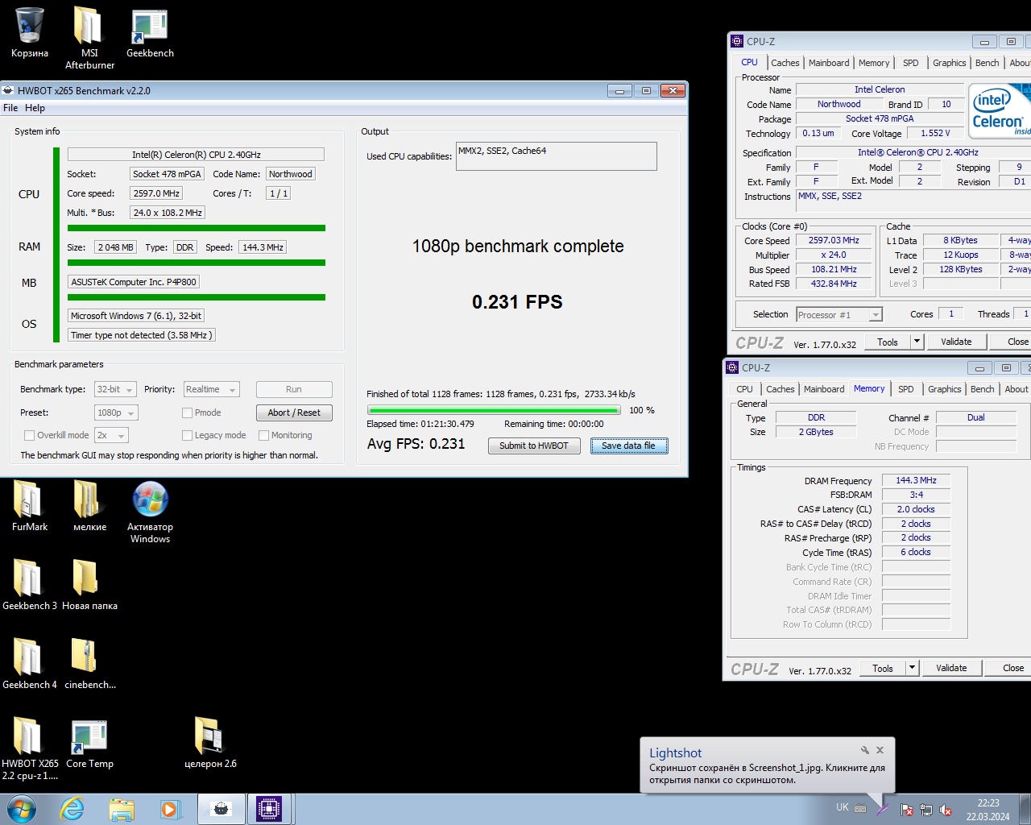Click Tools button in lower CPU-Z window
Screen dimensions: 1031x825
pyautogui.click(x=883, y=668)
